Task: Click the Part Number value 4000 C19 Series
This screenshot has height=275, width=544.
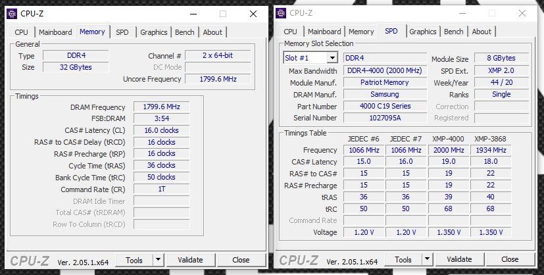Action: click(x=385, y=106)
